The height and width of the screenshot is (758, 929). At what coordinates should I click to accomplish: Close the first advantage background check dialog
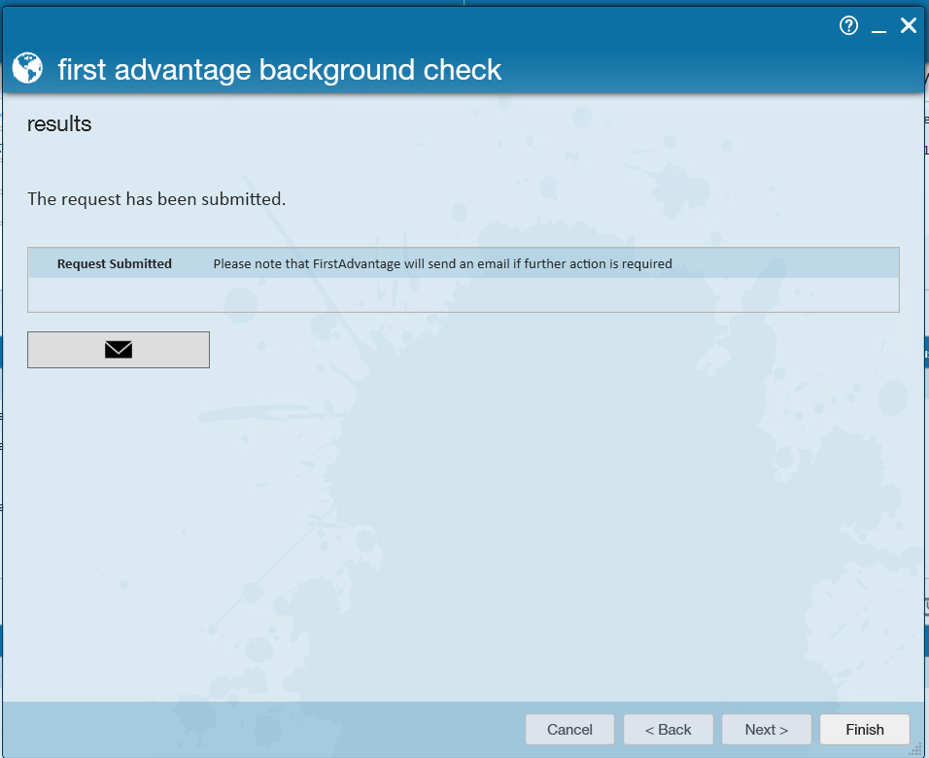909,25
